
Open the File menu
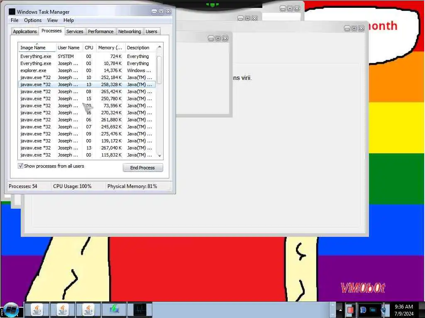pyautogui.click(x=15, y=20)
